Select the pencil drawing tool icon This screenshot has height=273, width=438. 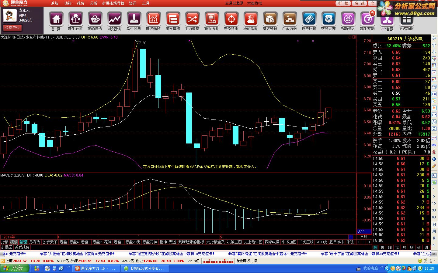pyautogui.click(x=434, y=166)
